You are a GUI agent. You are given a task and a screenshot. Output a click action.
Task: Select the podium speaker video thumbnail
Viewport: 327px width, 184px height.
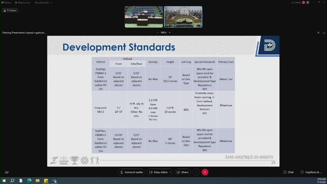[144, 17]
